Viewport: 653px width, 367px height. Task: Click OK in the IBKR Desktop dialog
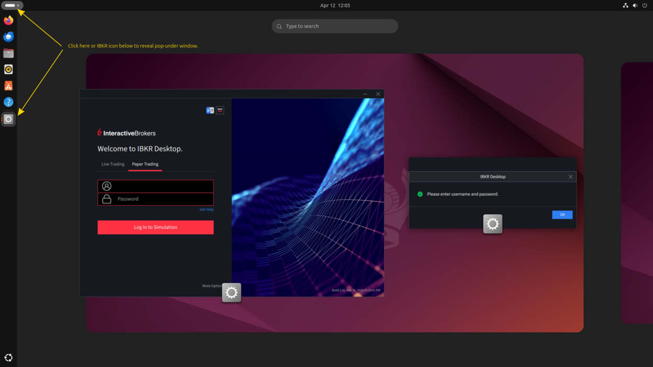pos(562,214)
